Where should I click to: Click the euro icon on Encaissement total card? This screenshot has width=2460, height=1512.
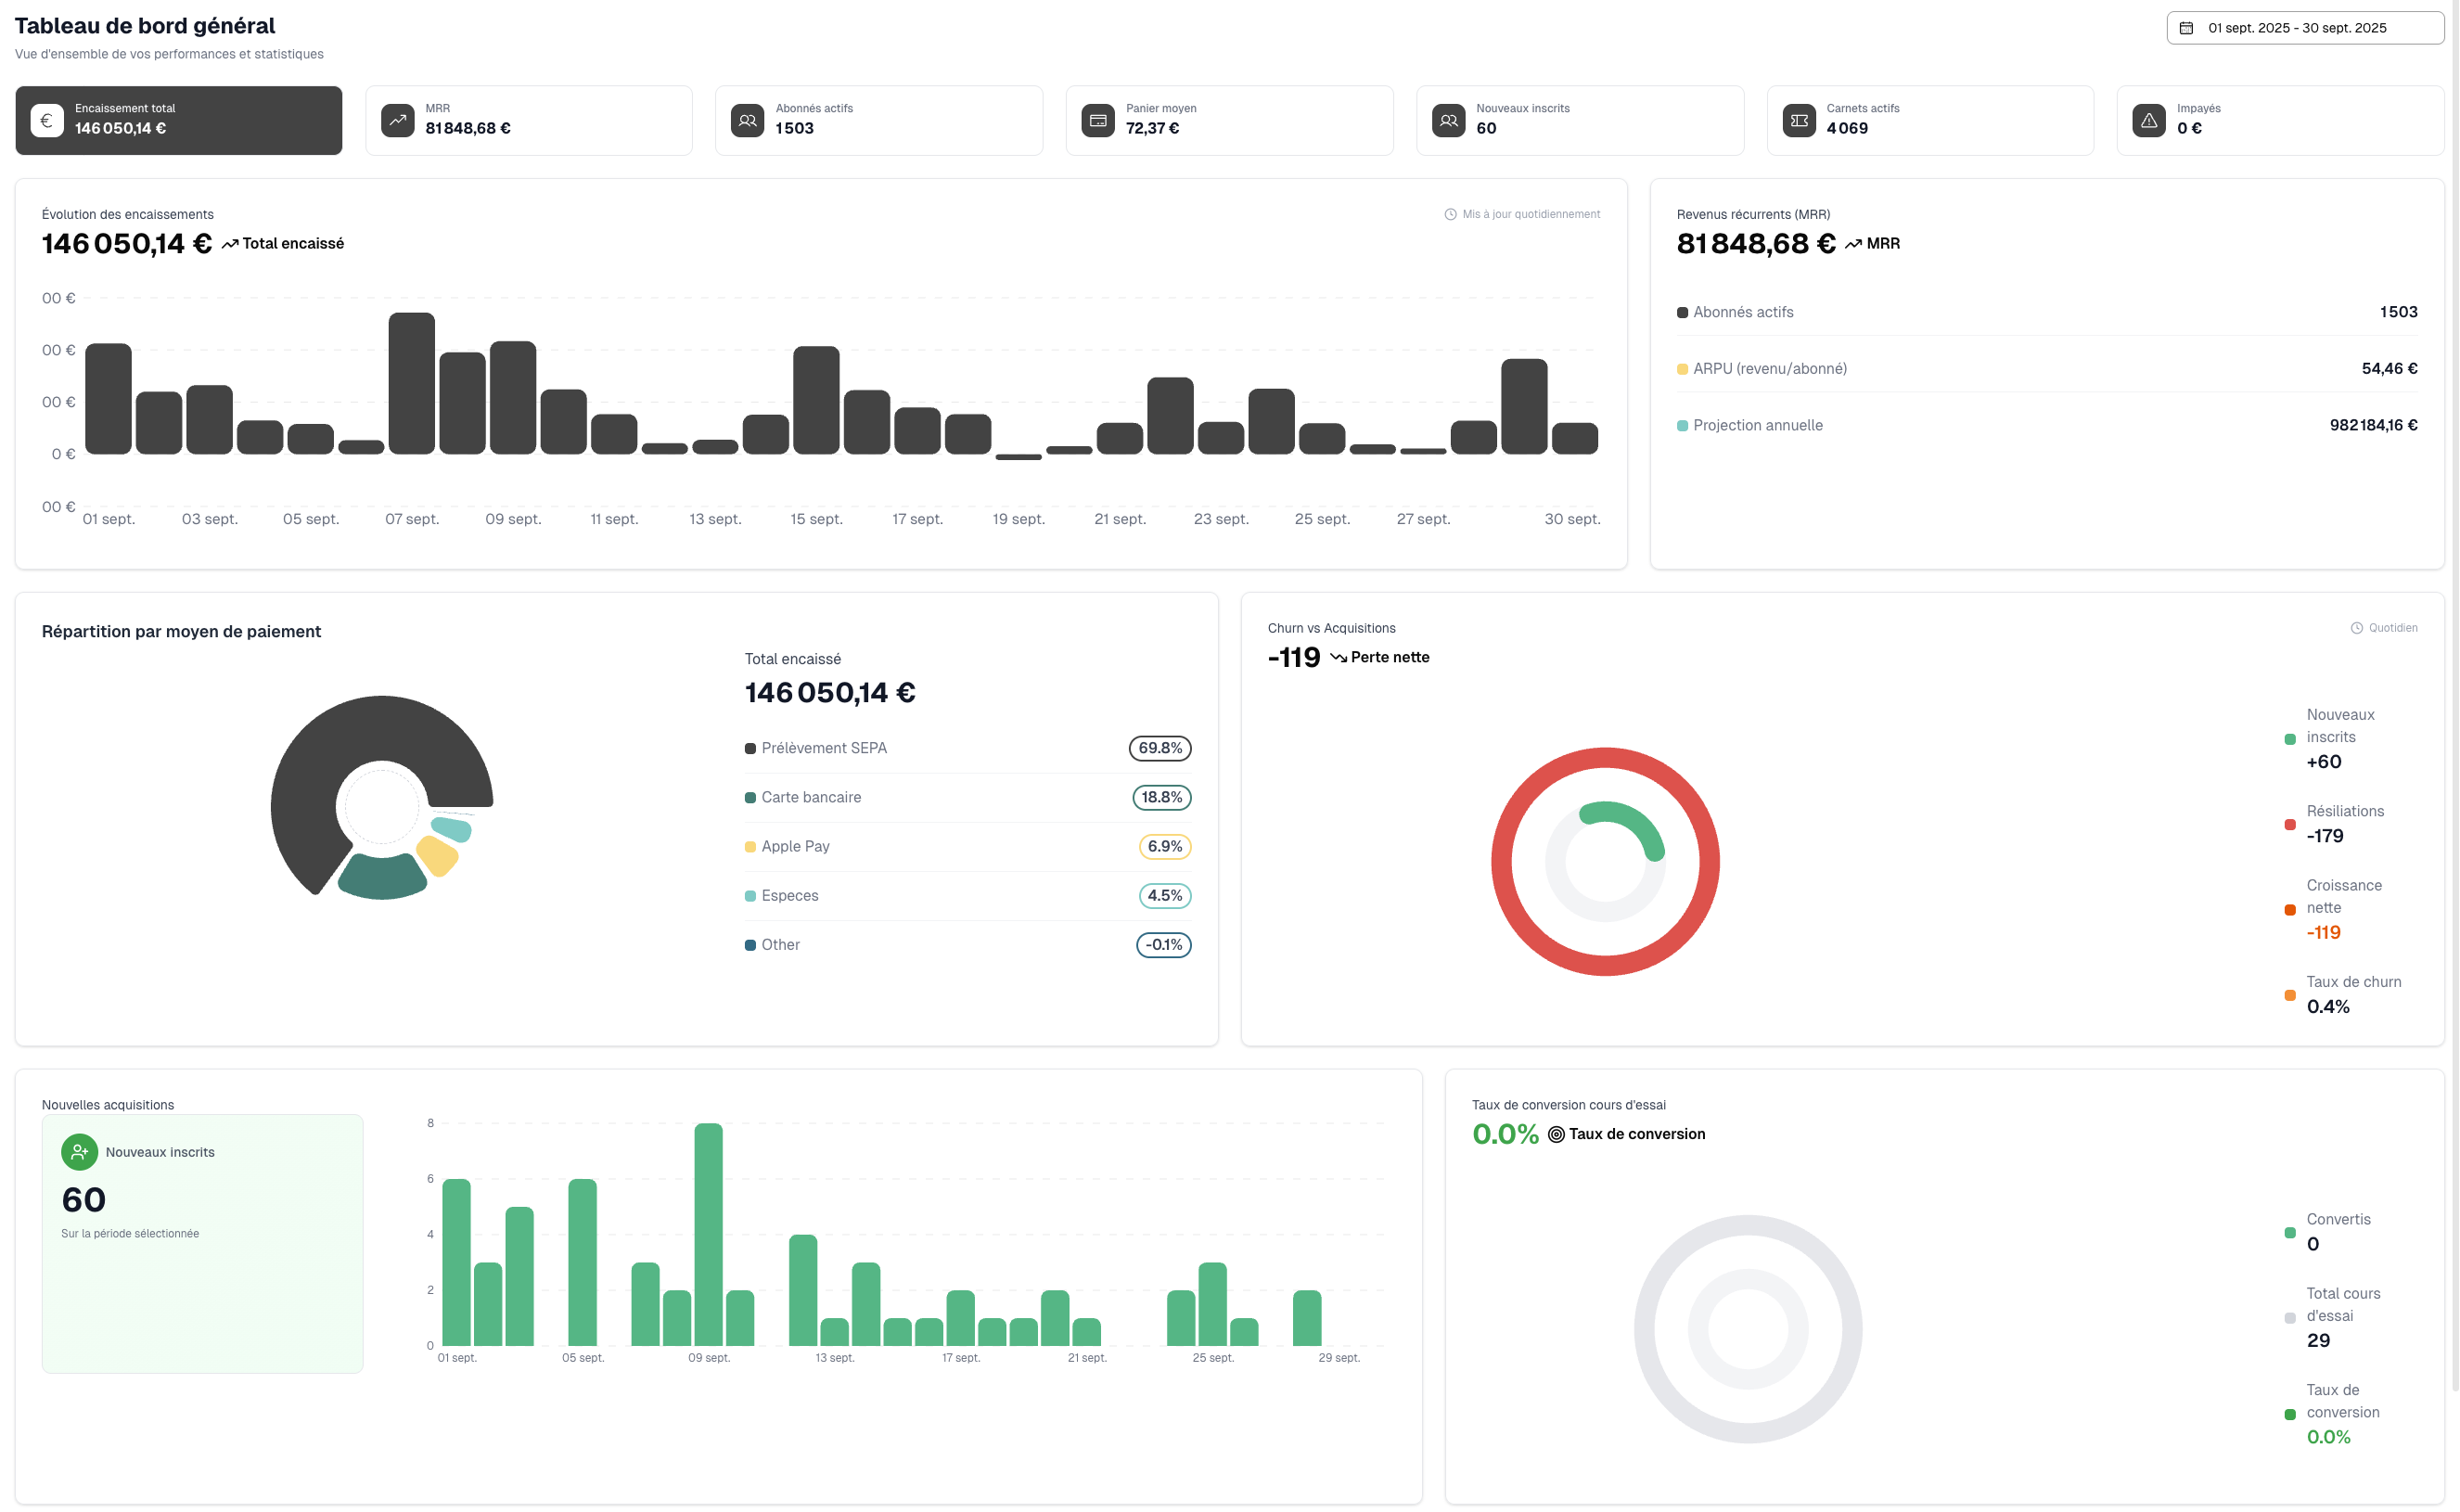pyautogui.click(x=47, y=120)
